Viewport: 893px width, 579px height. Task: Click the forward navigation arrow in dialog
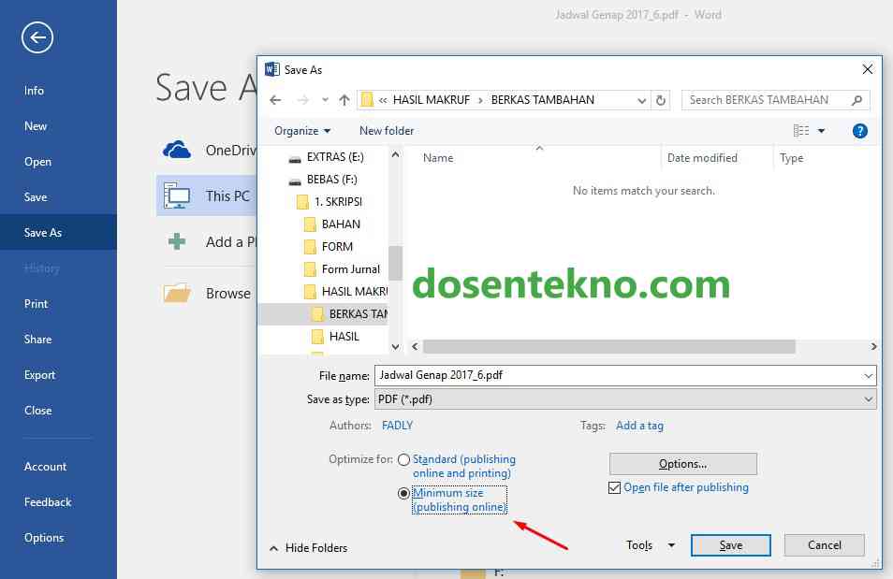[303, 100]
